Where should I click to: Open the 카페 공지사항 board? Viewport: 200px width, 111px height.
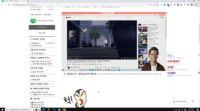(x=38, y=102)
